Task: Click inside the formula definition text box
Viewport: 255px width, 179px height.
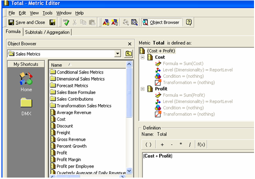Action: (x=198, y=165)
